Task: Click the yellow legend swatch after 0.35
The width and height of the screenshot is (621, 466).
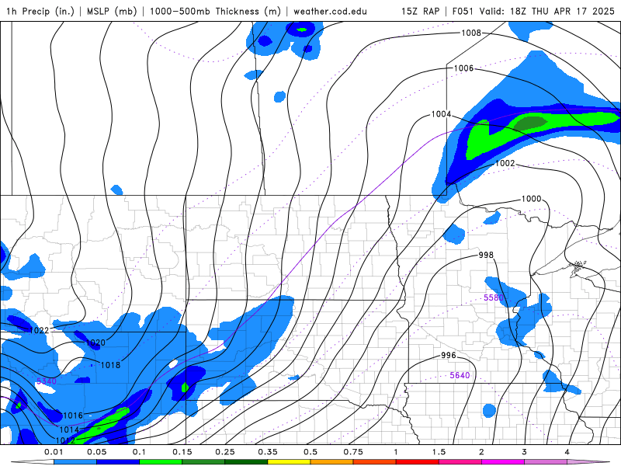Action: [289, 462]
